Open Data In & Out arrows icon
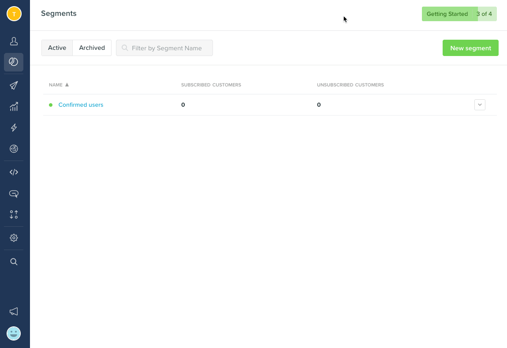The image size is (507, 348). [14, 215]
